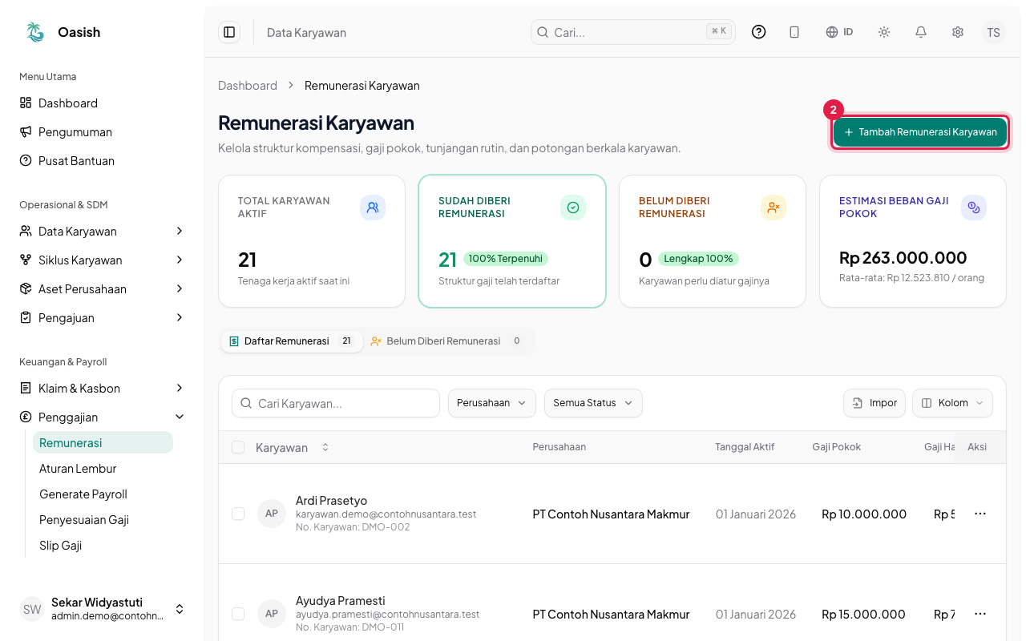
Task: Select Remunerasi submenu item
Action: coord(103,443)
